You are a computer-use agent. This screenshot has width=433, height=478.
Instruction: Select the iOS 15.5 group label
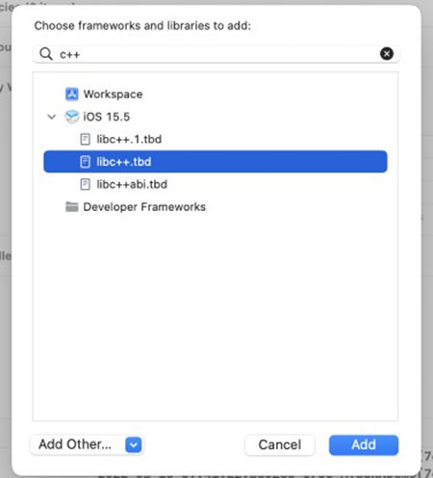107,117
